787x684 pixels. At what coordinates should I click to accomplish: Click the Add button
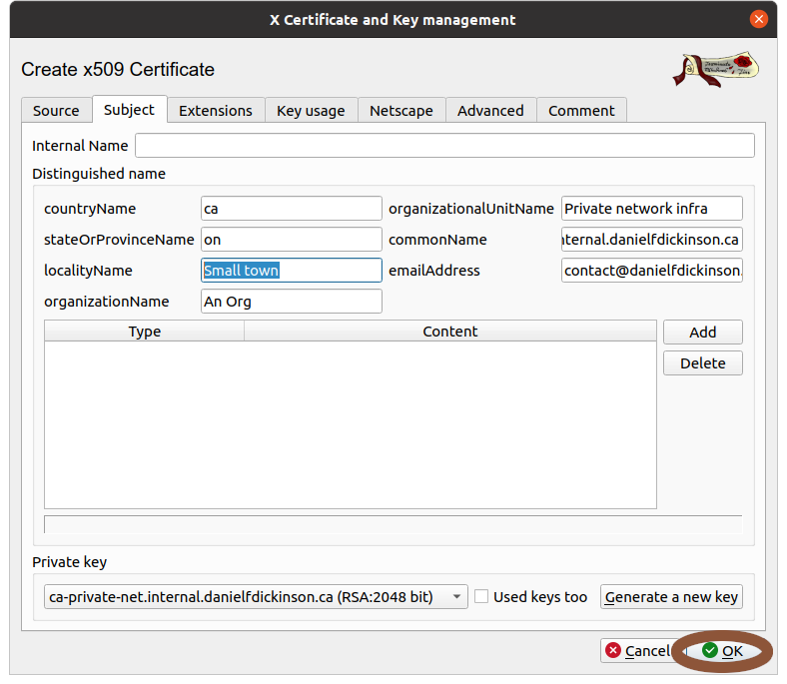[703, 333]
